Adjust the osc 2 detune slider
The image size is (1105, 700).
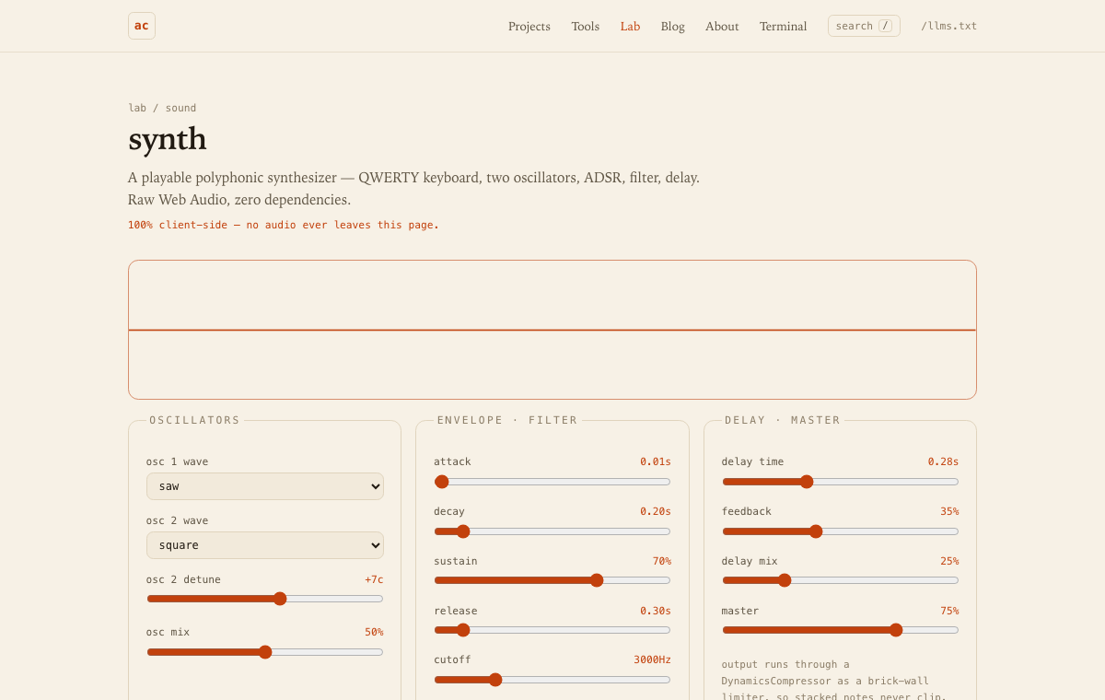tap(265, 599)
